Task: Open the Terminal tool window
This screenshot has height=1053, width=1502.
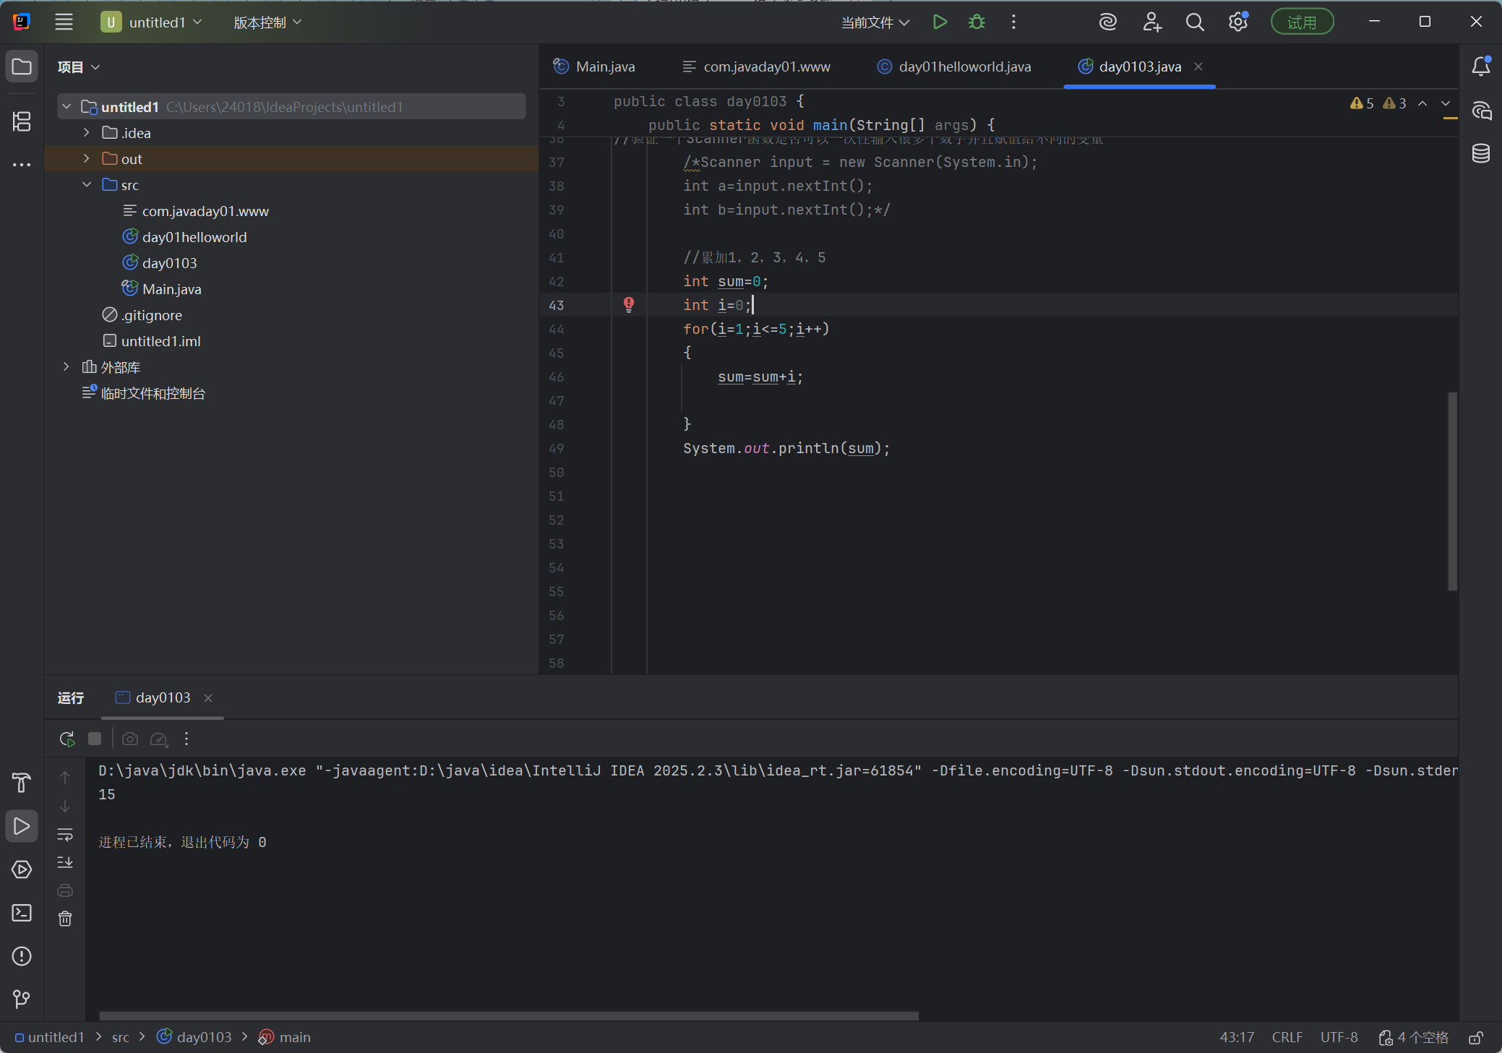Action: 22,913
